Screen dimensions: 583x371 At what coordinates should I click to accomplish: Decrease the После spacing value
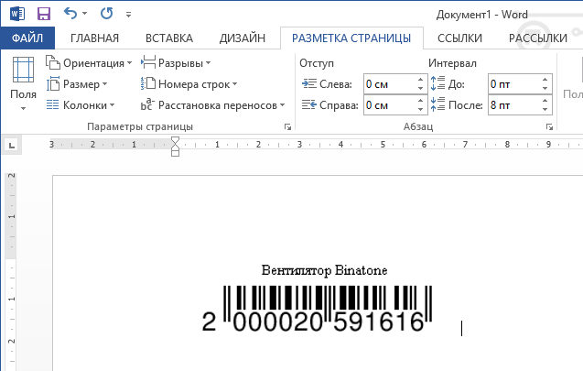pos(545,110)
